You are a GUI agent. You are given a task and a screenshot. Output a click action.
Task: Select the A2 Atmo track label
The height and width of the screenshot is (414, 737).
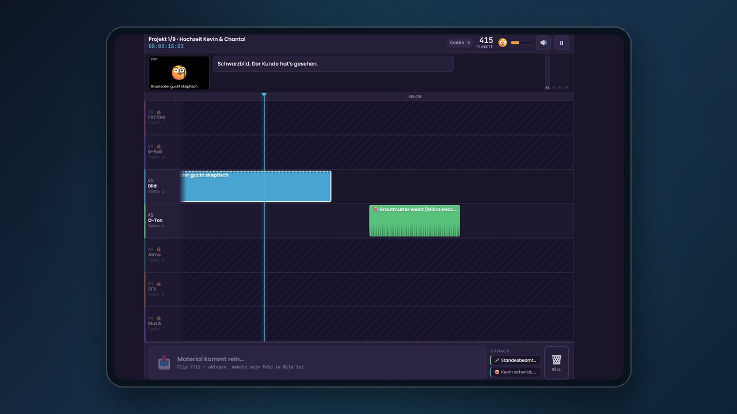pos(154,255)
